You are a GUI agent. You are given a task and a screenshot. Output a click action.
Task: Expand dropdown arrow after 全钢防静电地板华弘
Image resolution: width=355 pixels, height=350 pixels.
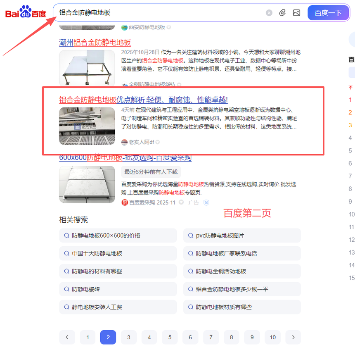[x=179, y=85]
